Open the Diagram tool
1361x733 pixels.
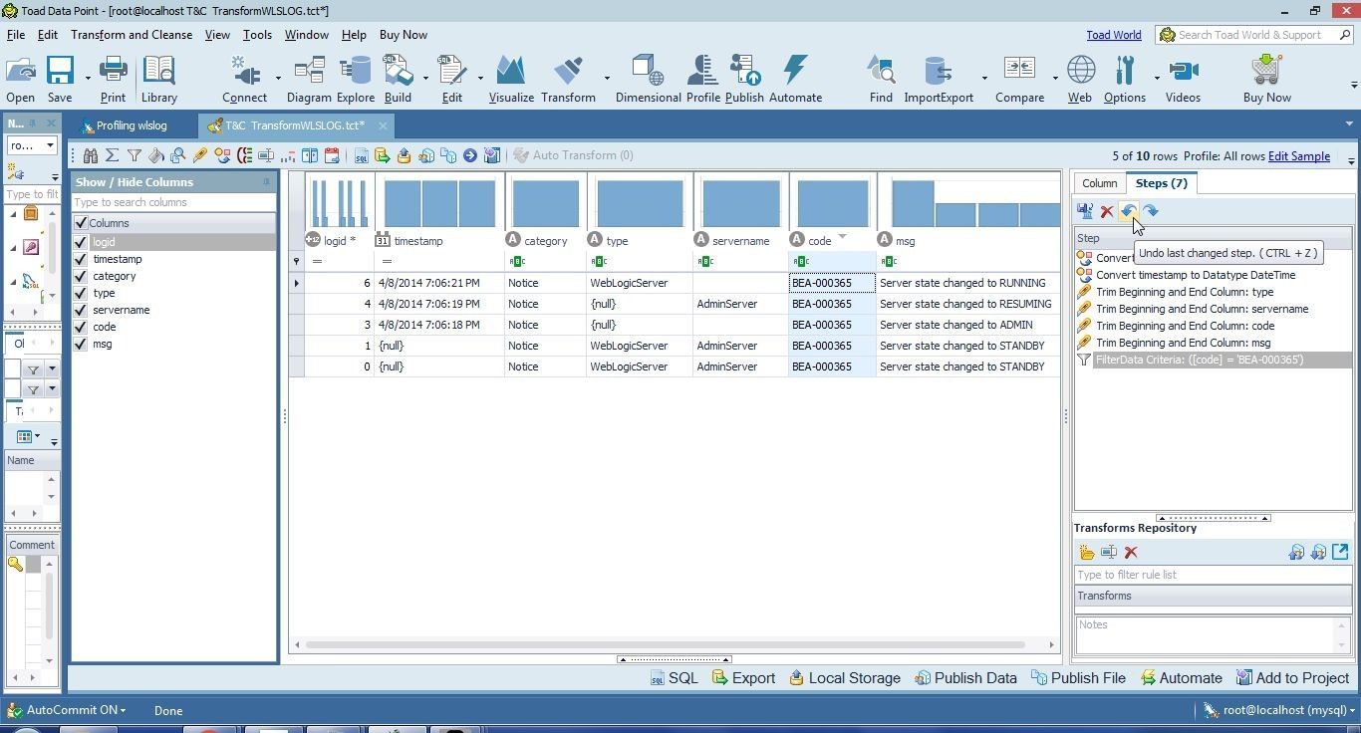309,80
